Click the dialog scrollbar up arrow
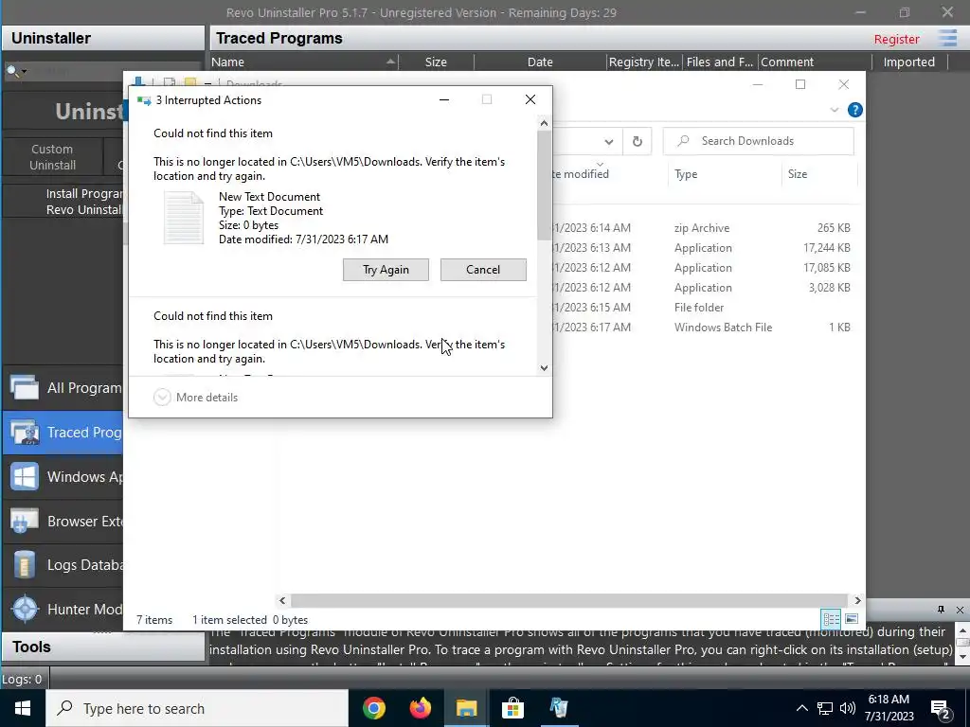Image resolution: width=970 pixels, height=727 pixels. tap(544, 123)
